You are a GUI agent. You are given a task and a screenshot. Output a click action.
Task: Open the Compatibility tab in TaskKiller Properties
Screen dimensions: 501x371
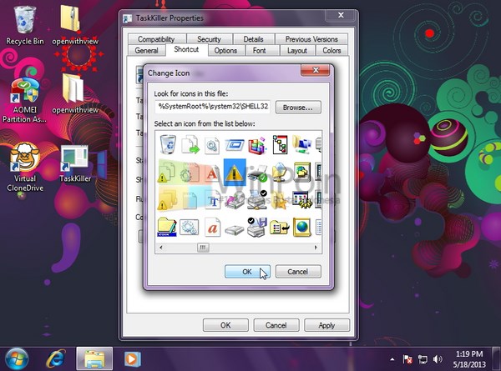(157, 39)
